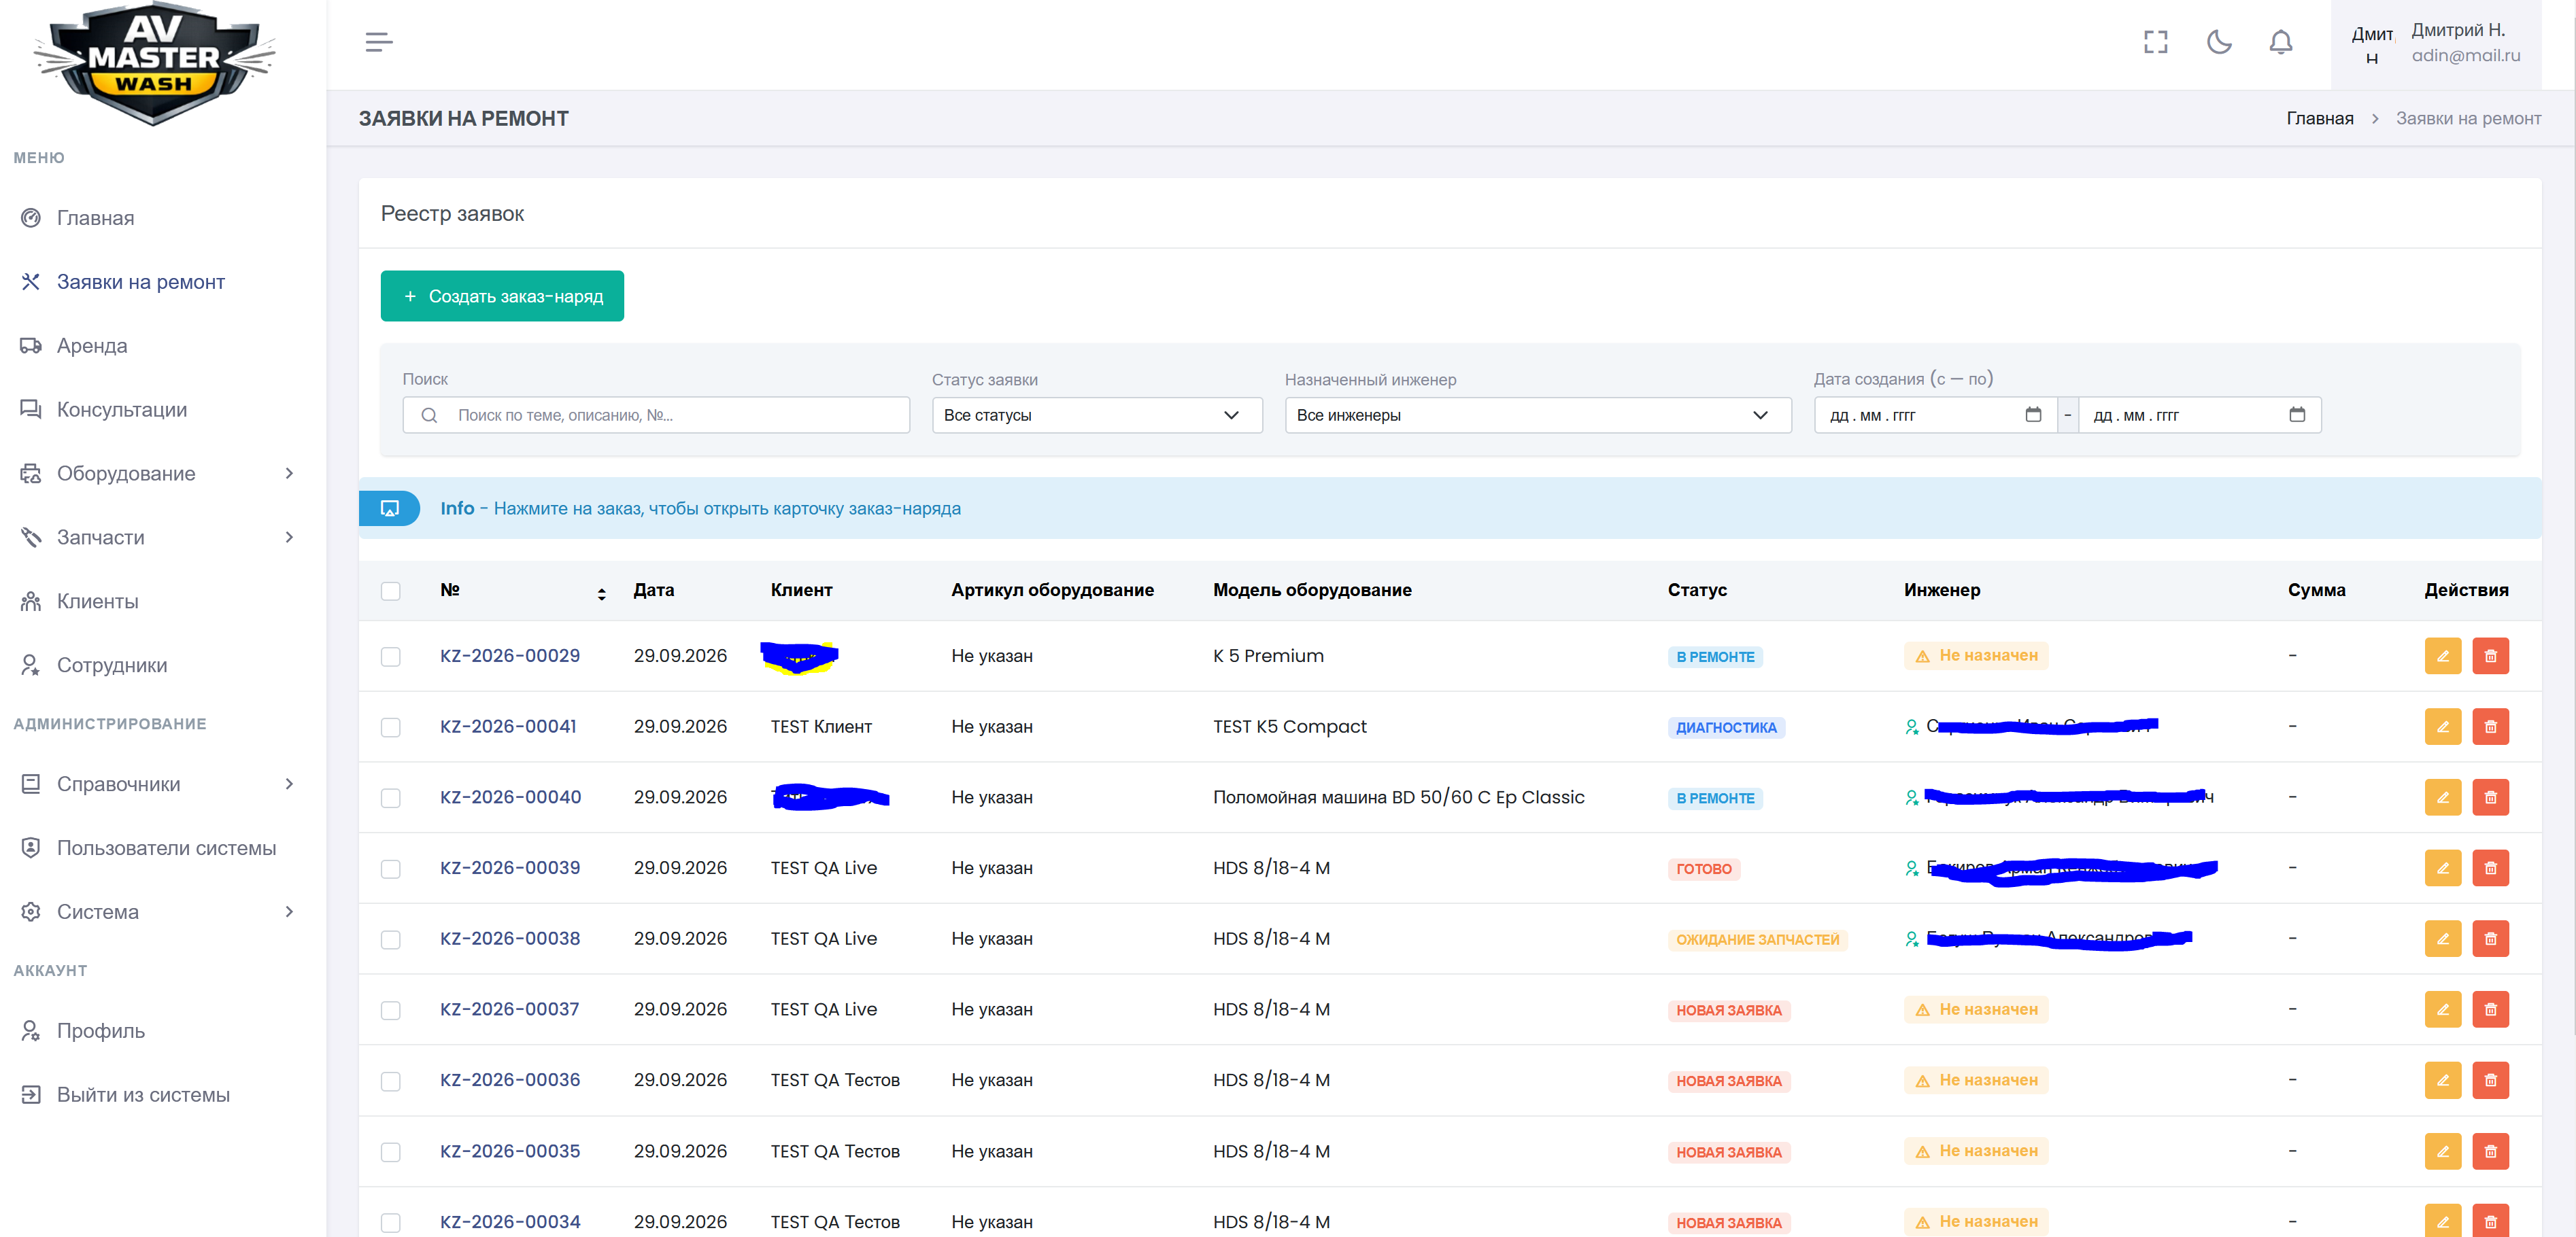Open Пользователи системы in the sidebar
This screenshot has width=2576, height=1237.
click(x=166, y=848)
